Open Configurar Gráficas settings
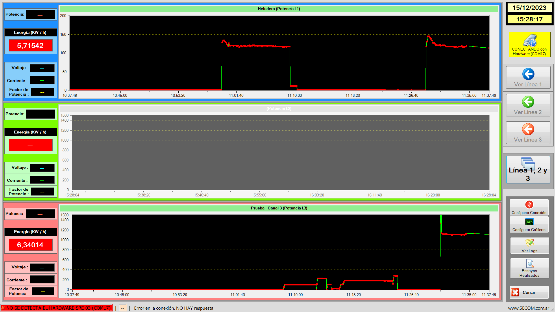The image size is (555, 312). tap(529, 225)
